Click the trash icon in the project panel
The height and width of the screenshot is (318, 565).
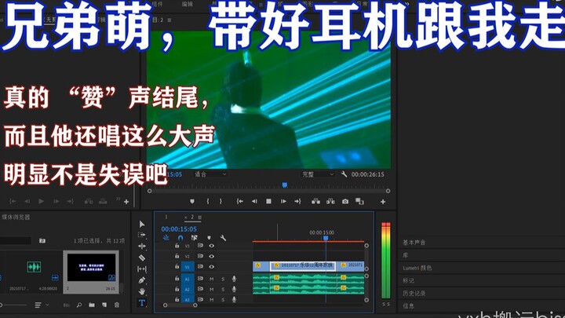click(118, 305)
